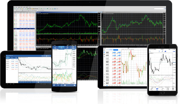Switch to the History tab on the Android phone

point(73,48)
